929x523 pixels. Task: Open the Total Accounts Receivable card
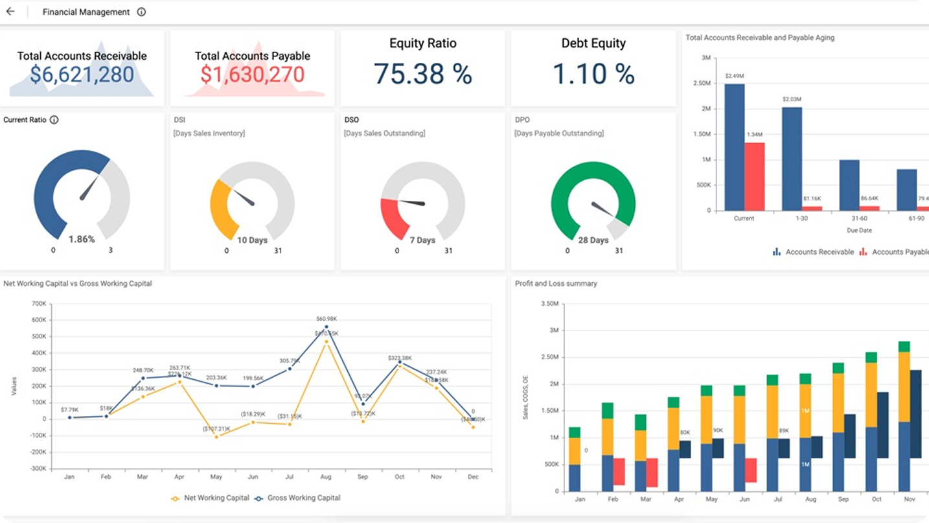[82, 68]
